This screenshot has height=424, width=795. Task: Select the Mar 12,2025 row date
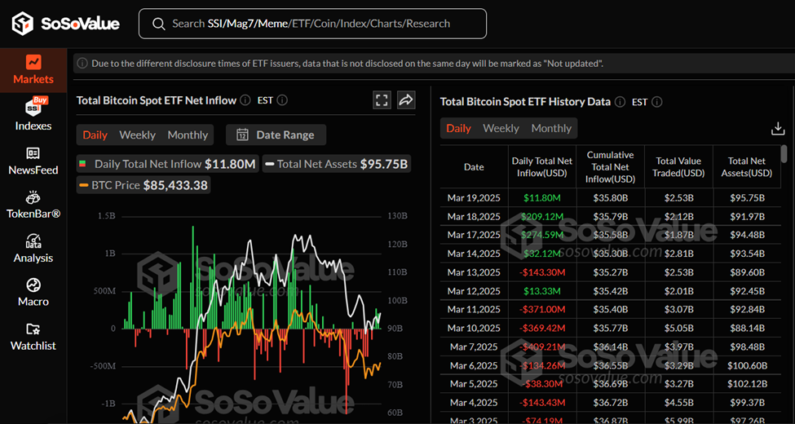click(474, 291)
